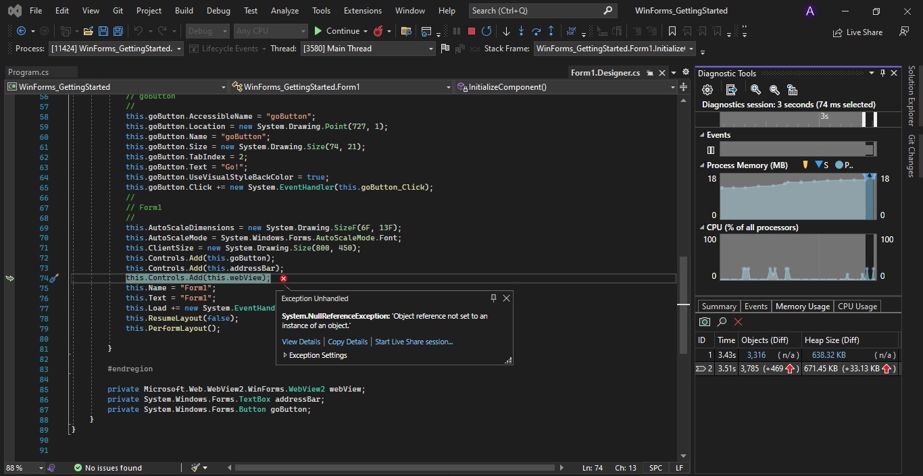
Task: Open the 3,316 objects count link
Action: tap(756, 355)
